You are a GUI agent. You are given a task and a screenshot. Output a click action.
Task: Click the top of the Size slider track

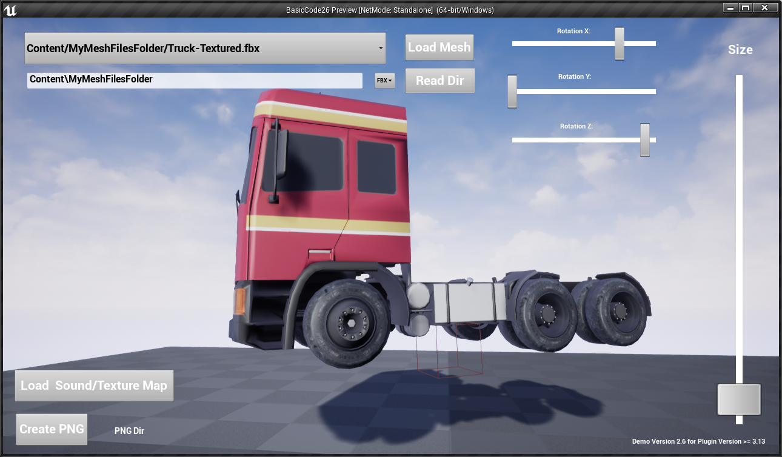pos(739,80)
